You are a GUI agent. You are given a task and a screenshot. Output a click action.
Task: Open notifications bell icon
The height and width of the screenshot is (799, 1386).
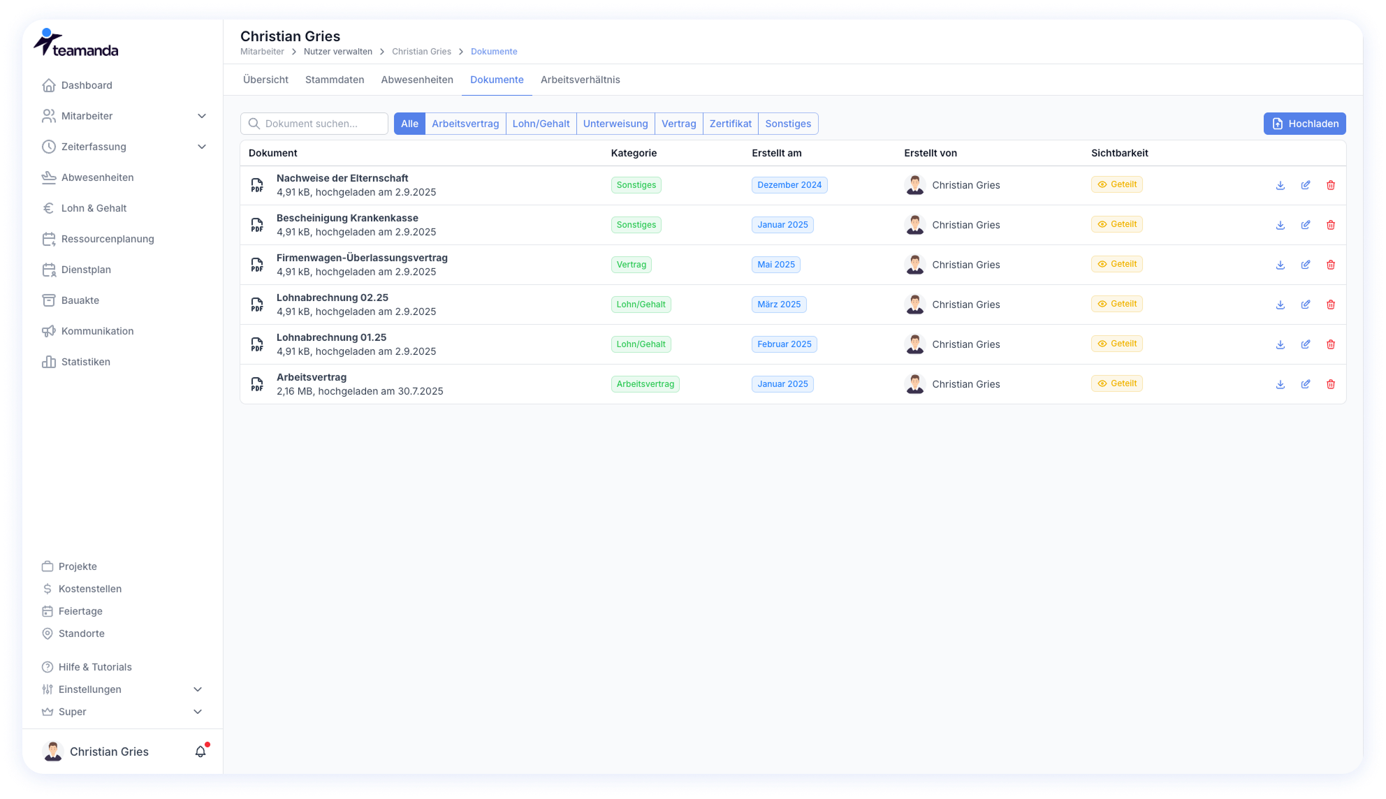click(200, 752)
